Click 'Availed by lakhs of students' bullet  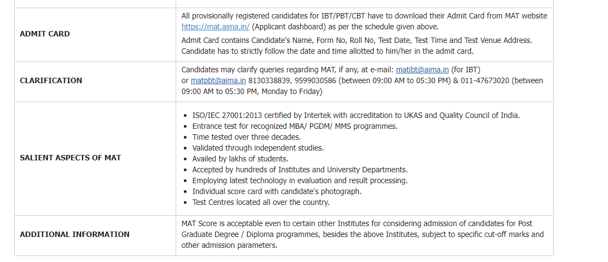[x=240, y=159]
